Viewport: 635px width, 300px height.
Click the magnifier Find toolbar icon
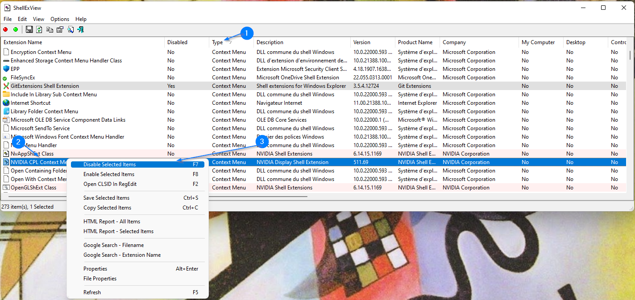pyautogui.click(x=71, y=29)
